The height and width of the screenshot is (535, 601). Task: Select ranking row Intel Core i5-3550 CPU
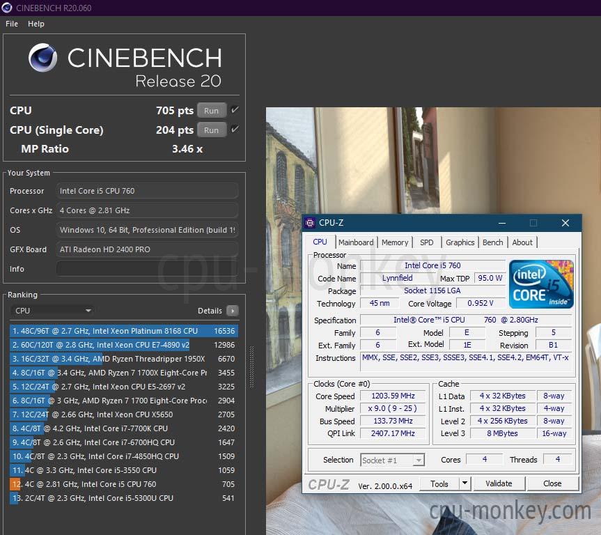124,470
